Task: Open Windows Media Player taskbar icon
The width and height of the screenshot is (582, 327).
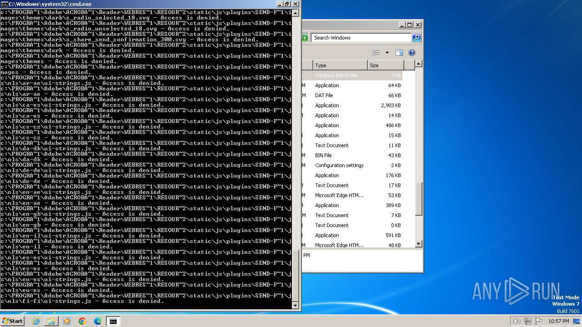Action: pyautogui.click(x=67, y=321)
